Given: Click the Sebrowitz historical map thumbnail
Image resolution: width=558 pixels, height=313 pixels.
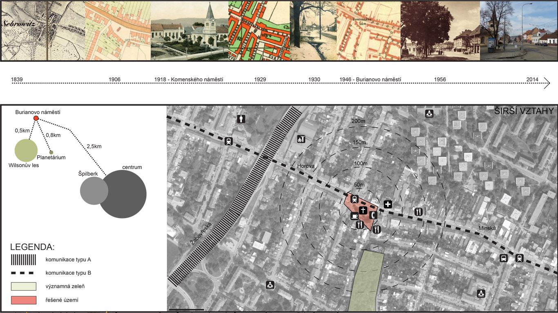Looking at the screenshot, I should point(42,31).
